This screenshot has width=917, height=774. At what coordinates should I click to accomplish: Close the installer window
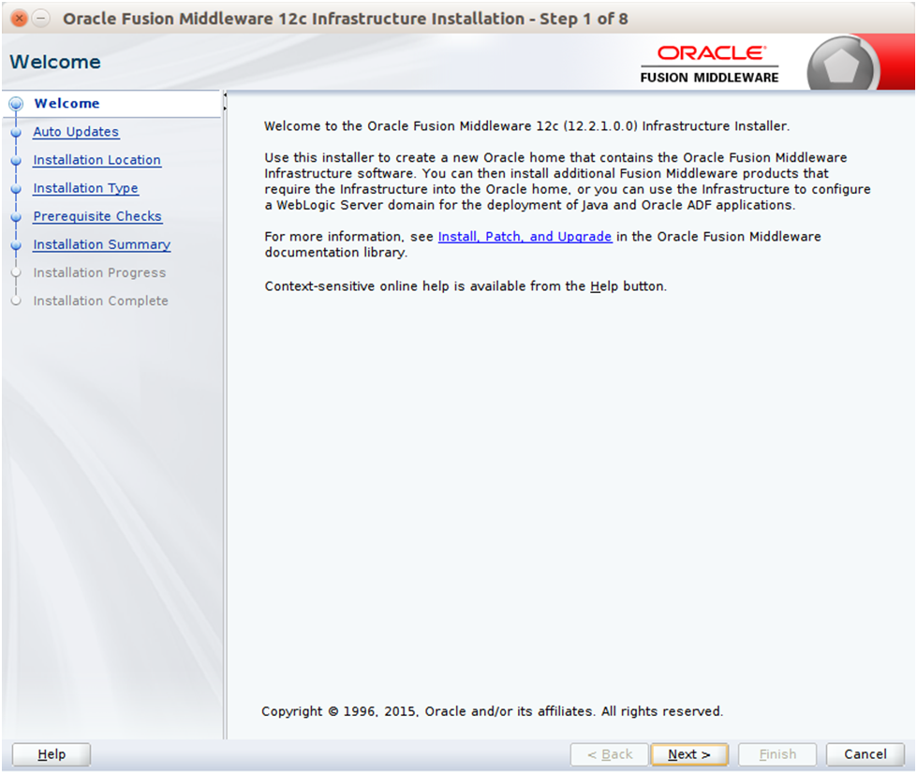20,19
